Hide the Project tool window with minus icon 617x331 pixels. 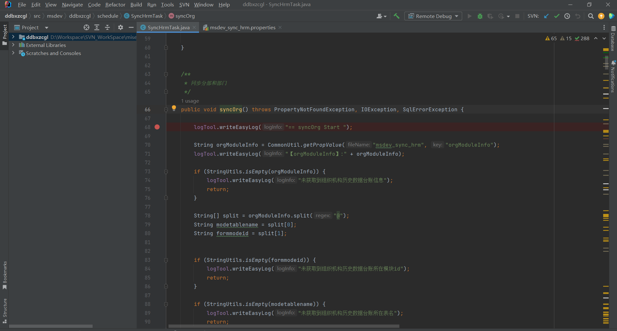click(131, 27)
